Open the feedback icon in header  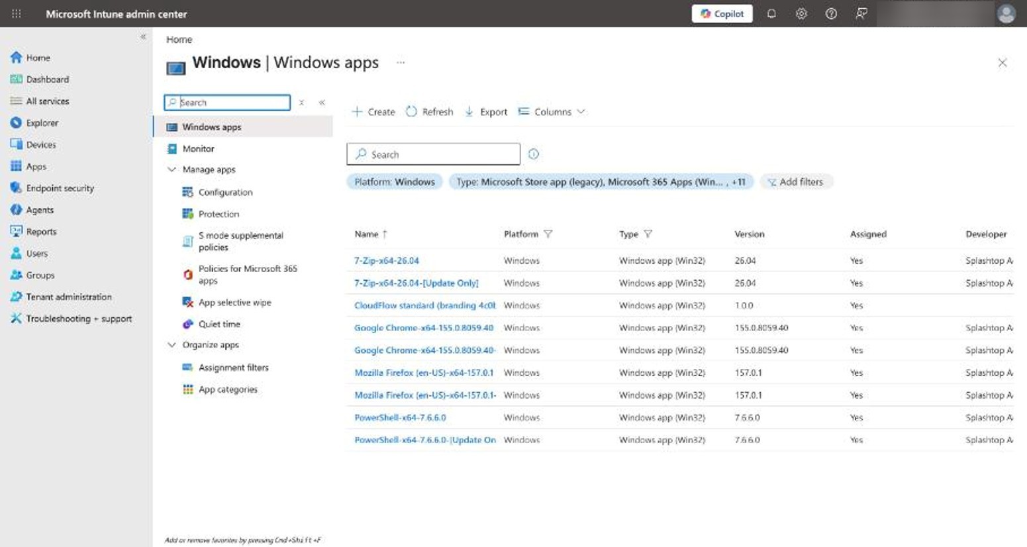tap(861, 13)
